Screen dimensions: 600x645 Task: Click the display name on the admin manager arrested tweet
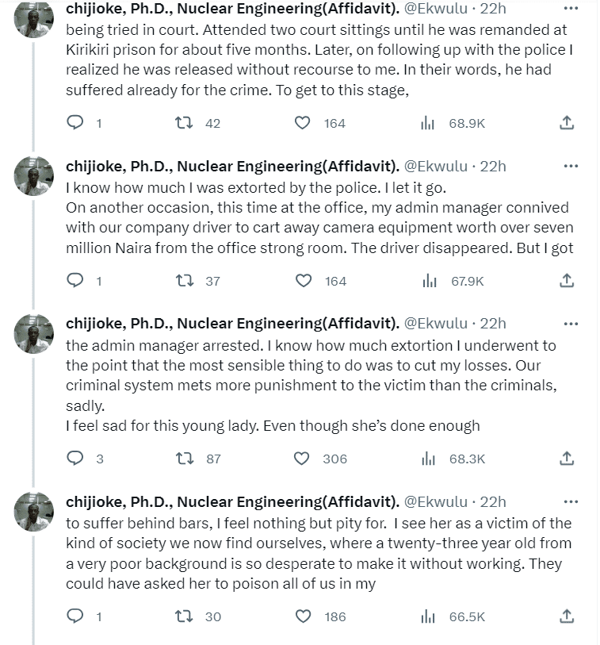232,324
